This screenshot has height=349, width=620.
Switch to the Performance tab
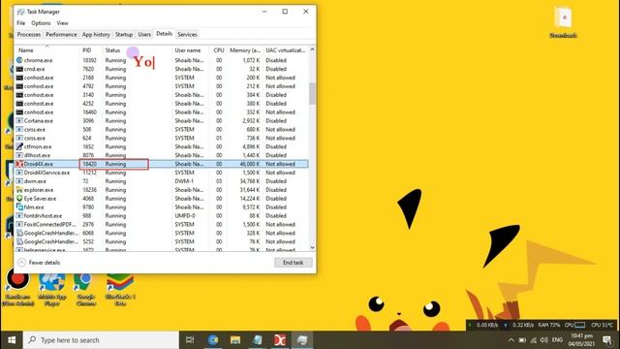[x=61, y=35]
